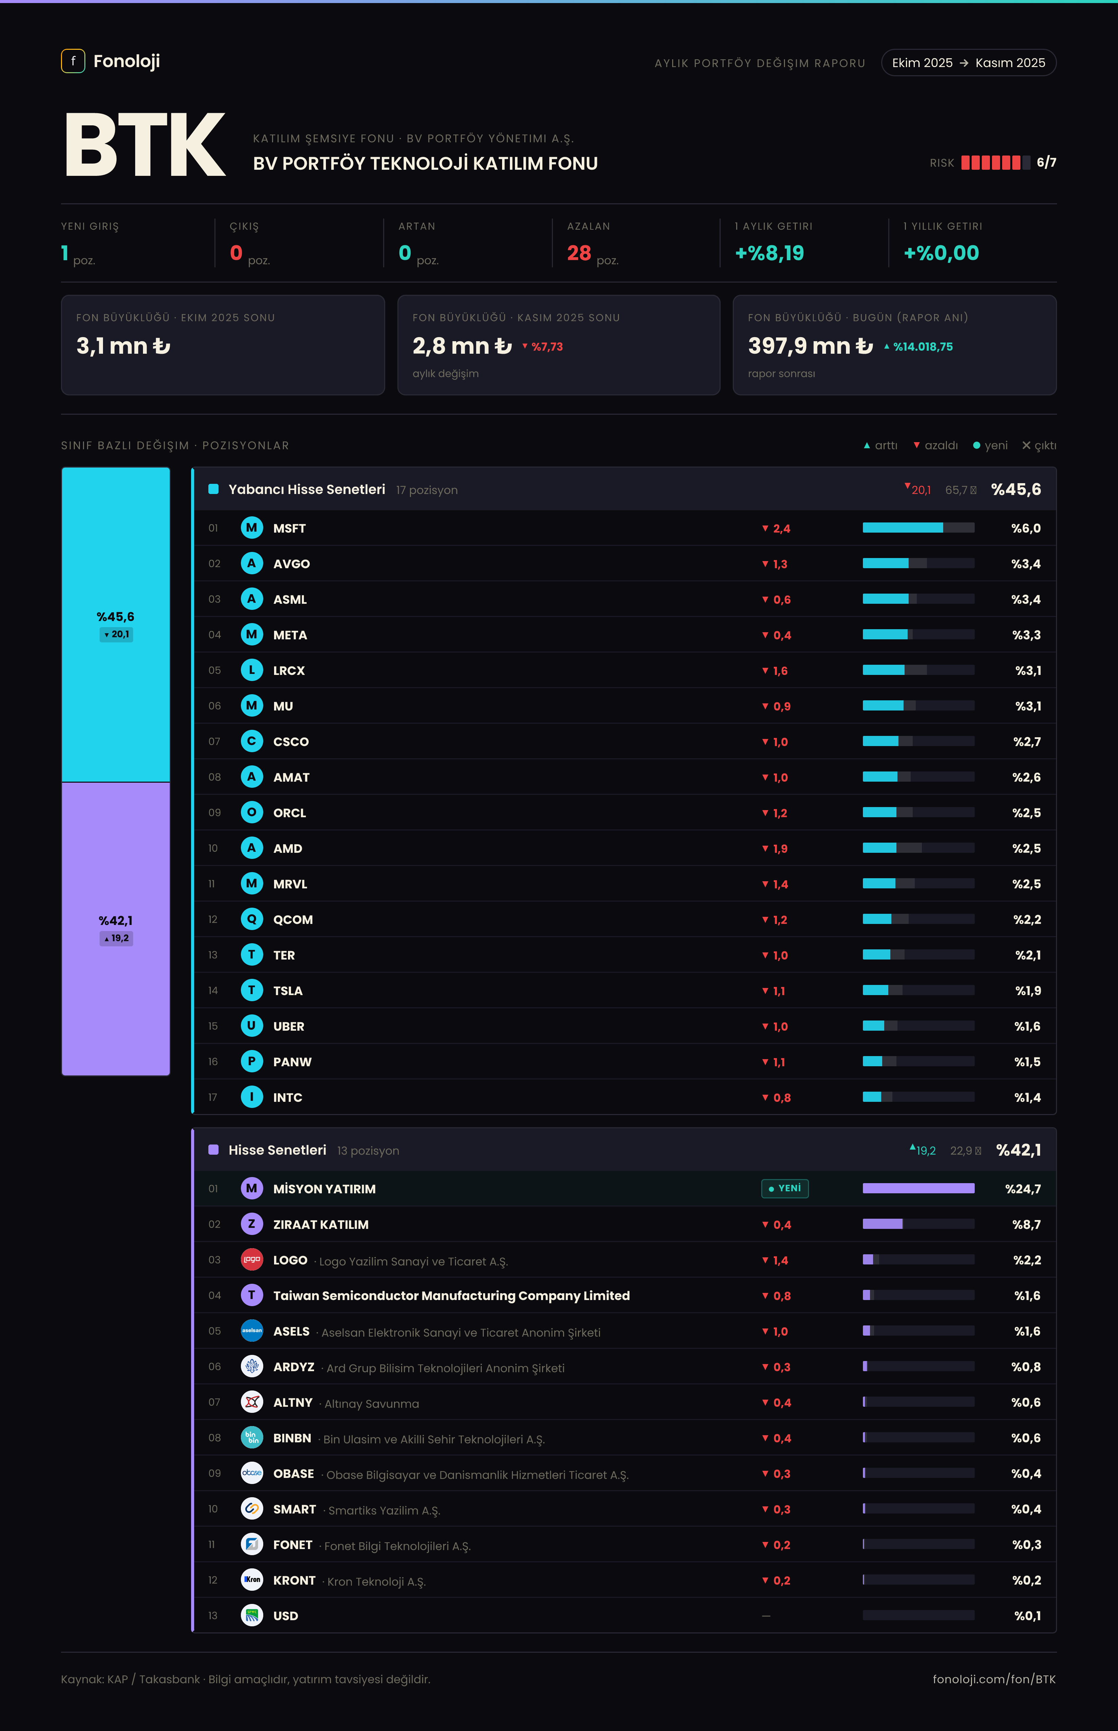Click the USD row icon

(x=252, y=1615)
